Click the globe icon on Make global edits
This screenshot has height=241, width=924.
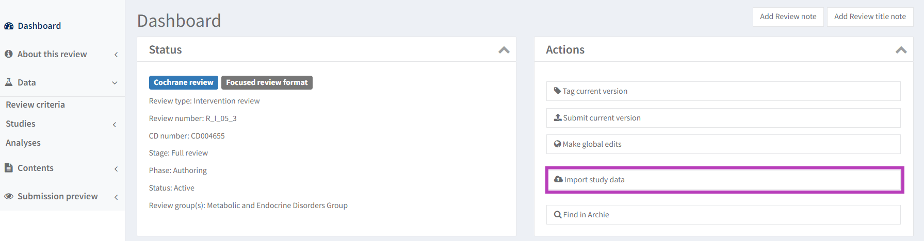point(558,144)
